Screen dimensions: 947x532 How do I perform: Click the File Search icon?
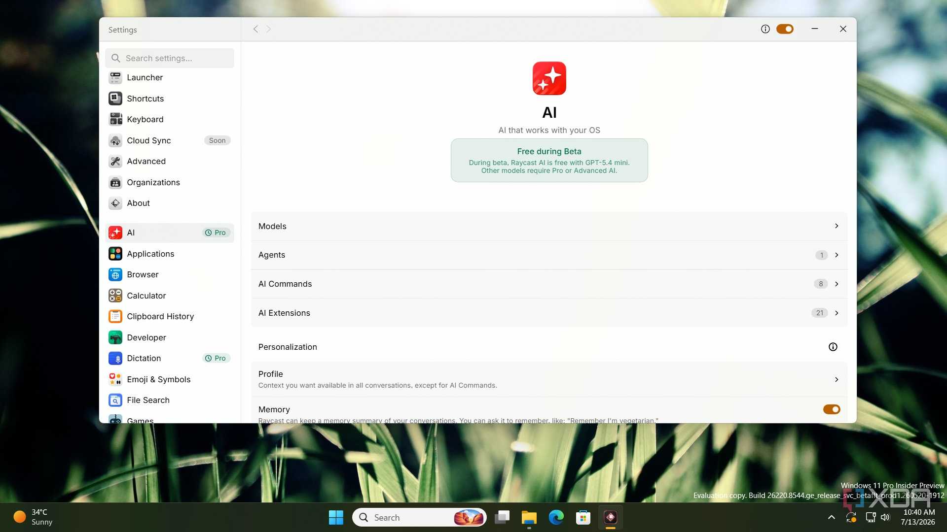115,400
